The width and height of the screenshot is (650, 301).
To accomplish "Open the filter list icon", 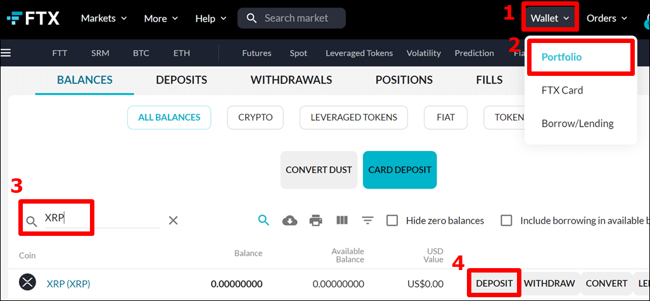I will point(367,220).
